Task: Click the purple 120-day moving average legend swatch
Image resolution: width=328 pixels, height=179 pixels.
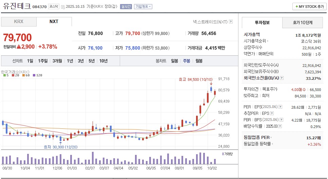Action: click(34, 75)
